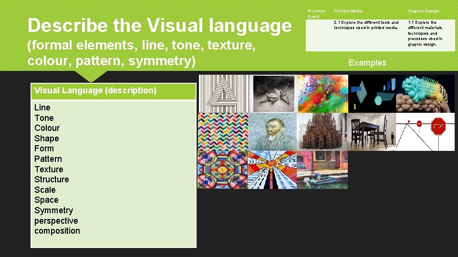Select the word 'Symmetry' in the list

point(54,210)
